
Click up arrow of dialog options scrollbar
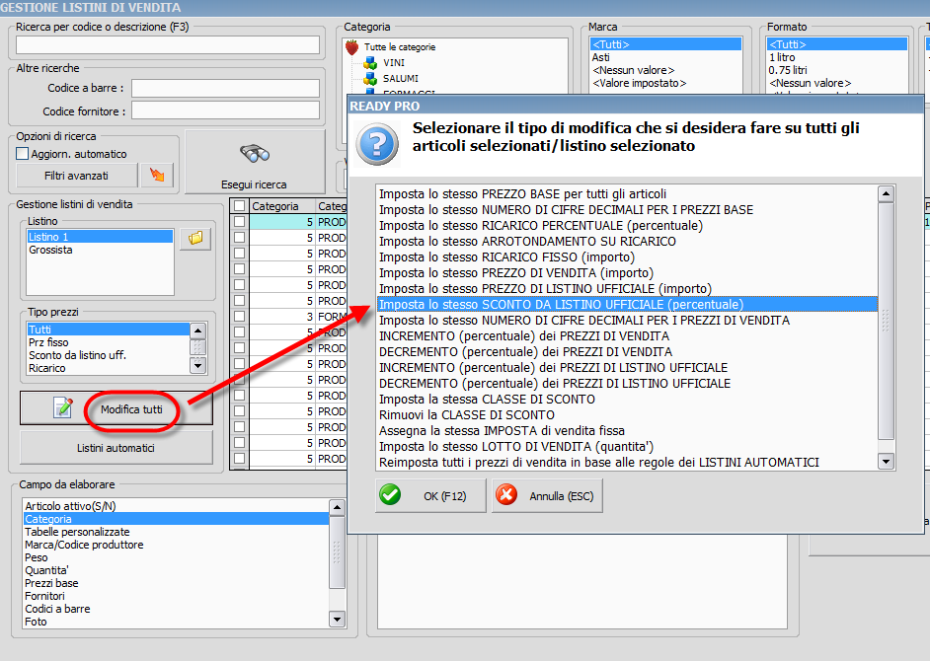tap(886, 193)
